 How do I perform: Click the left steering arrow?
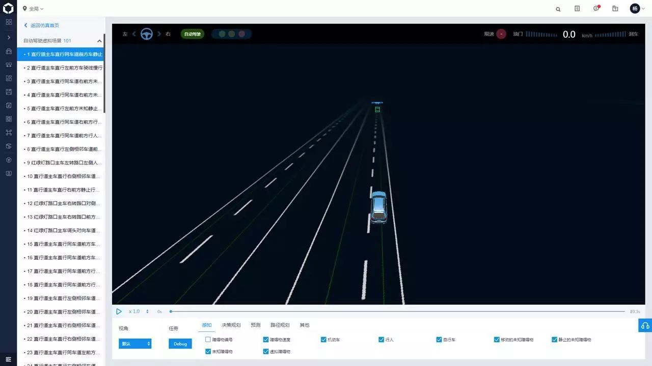(134, 34)
